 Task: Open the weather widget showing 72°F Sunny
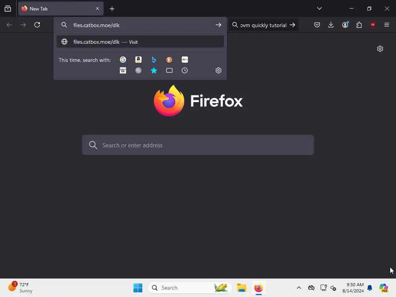point(20,288)
